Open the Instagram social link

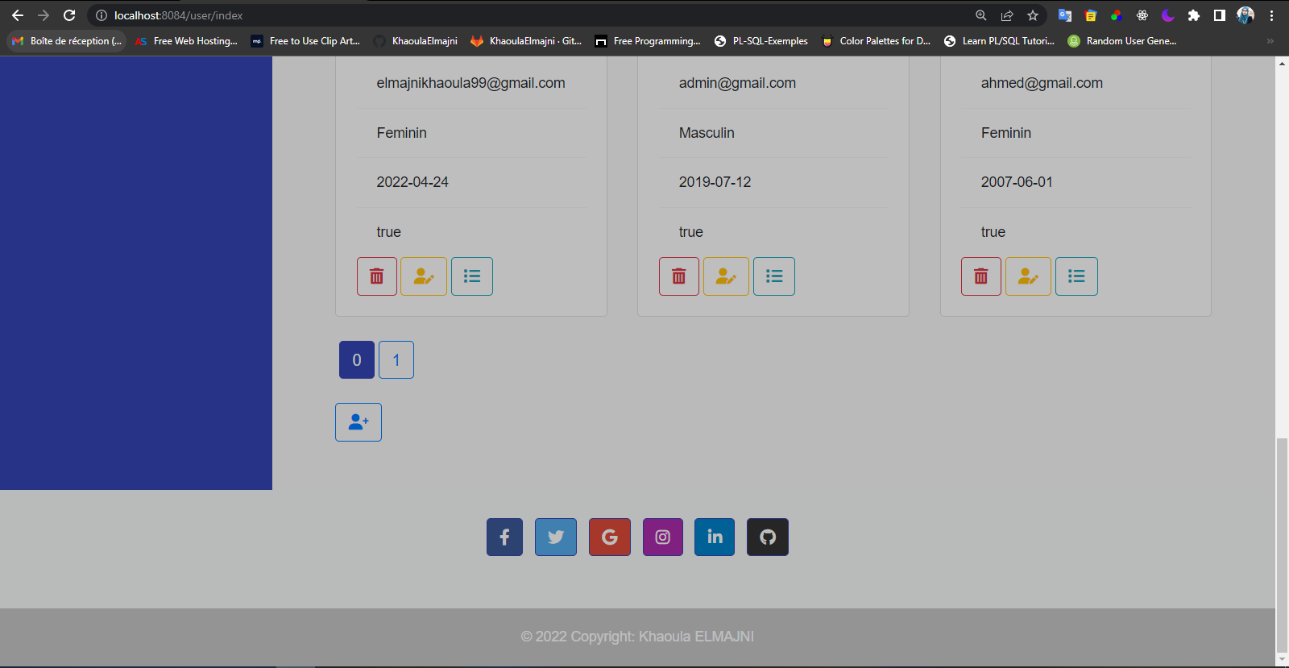coord(663,537)
